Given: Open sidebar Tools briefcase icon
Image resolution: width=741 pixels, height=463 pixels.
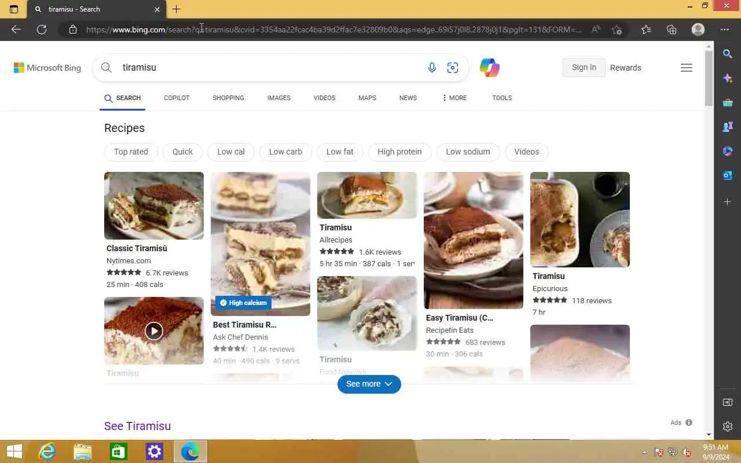Looking at the screenshot, I should tap(728, 102).
